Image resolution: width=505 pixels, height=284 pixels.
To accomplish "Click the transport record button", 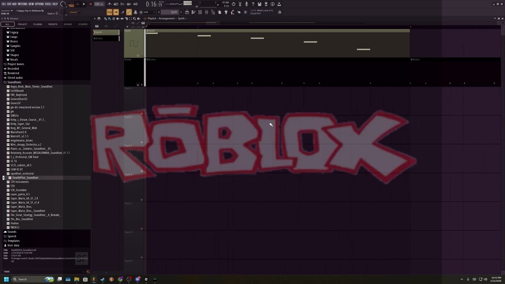I will [90, 4].
